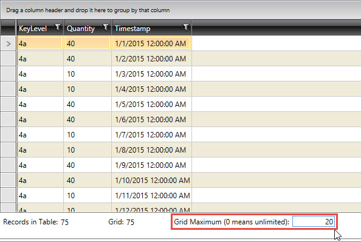Viewport: 361px width, 242px height.
Task: Click Quantity cell in the 1/6/2015 row
Action: [x=88, y=120]
